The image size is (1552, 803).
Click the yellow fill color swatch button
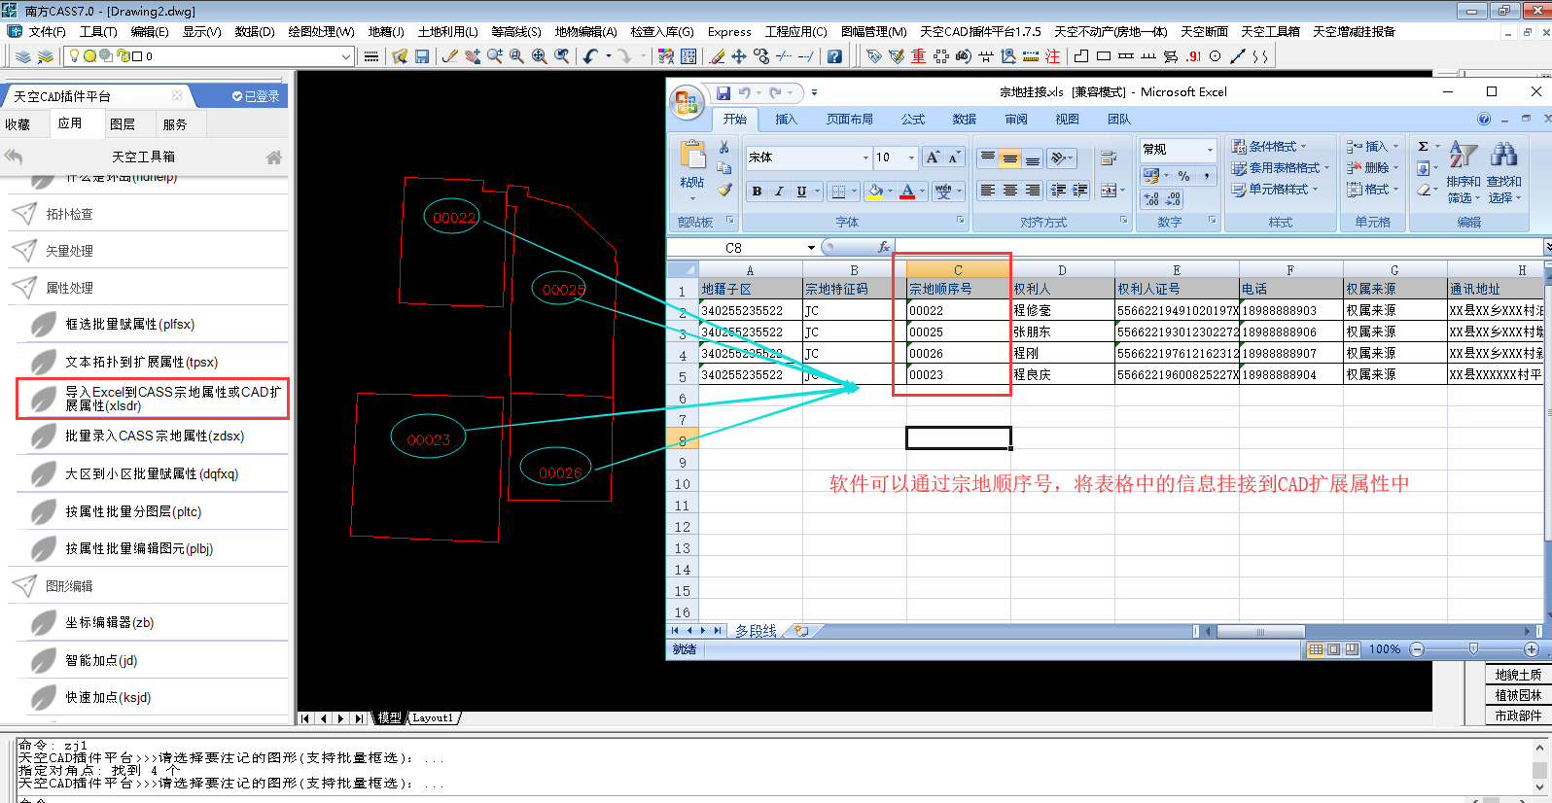[x=874, y=192]
